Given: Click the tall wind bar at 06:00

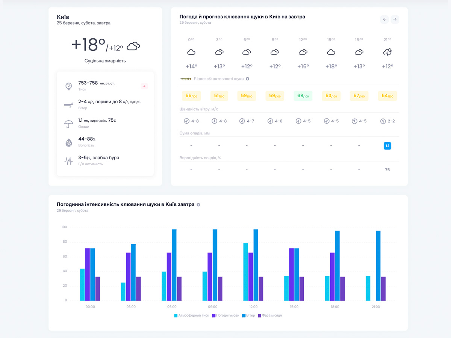Looking at the screenshot, I should pos(174,265).
